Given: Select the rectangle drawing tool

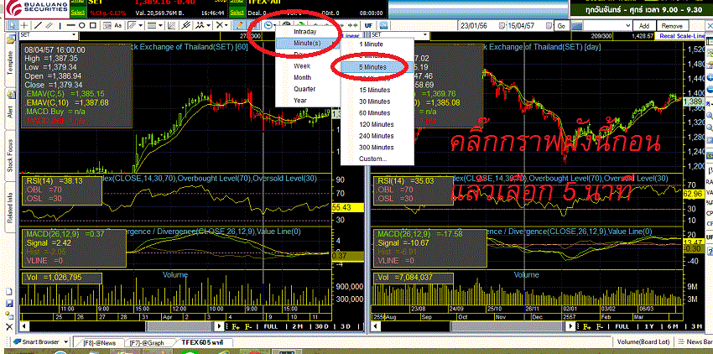Looking at the screenshot, I should pyautogui.click(x=93, y=25).
